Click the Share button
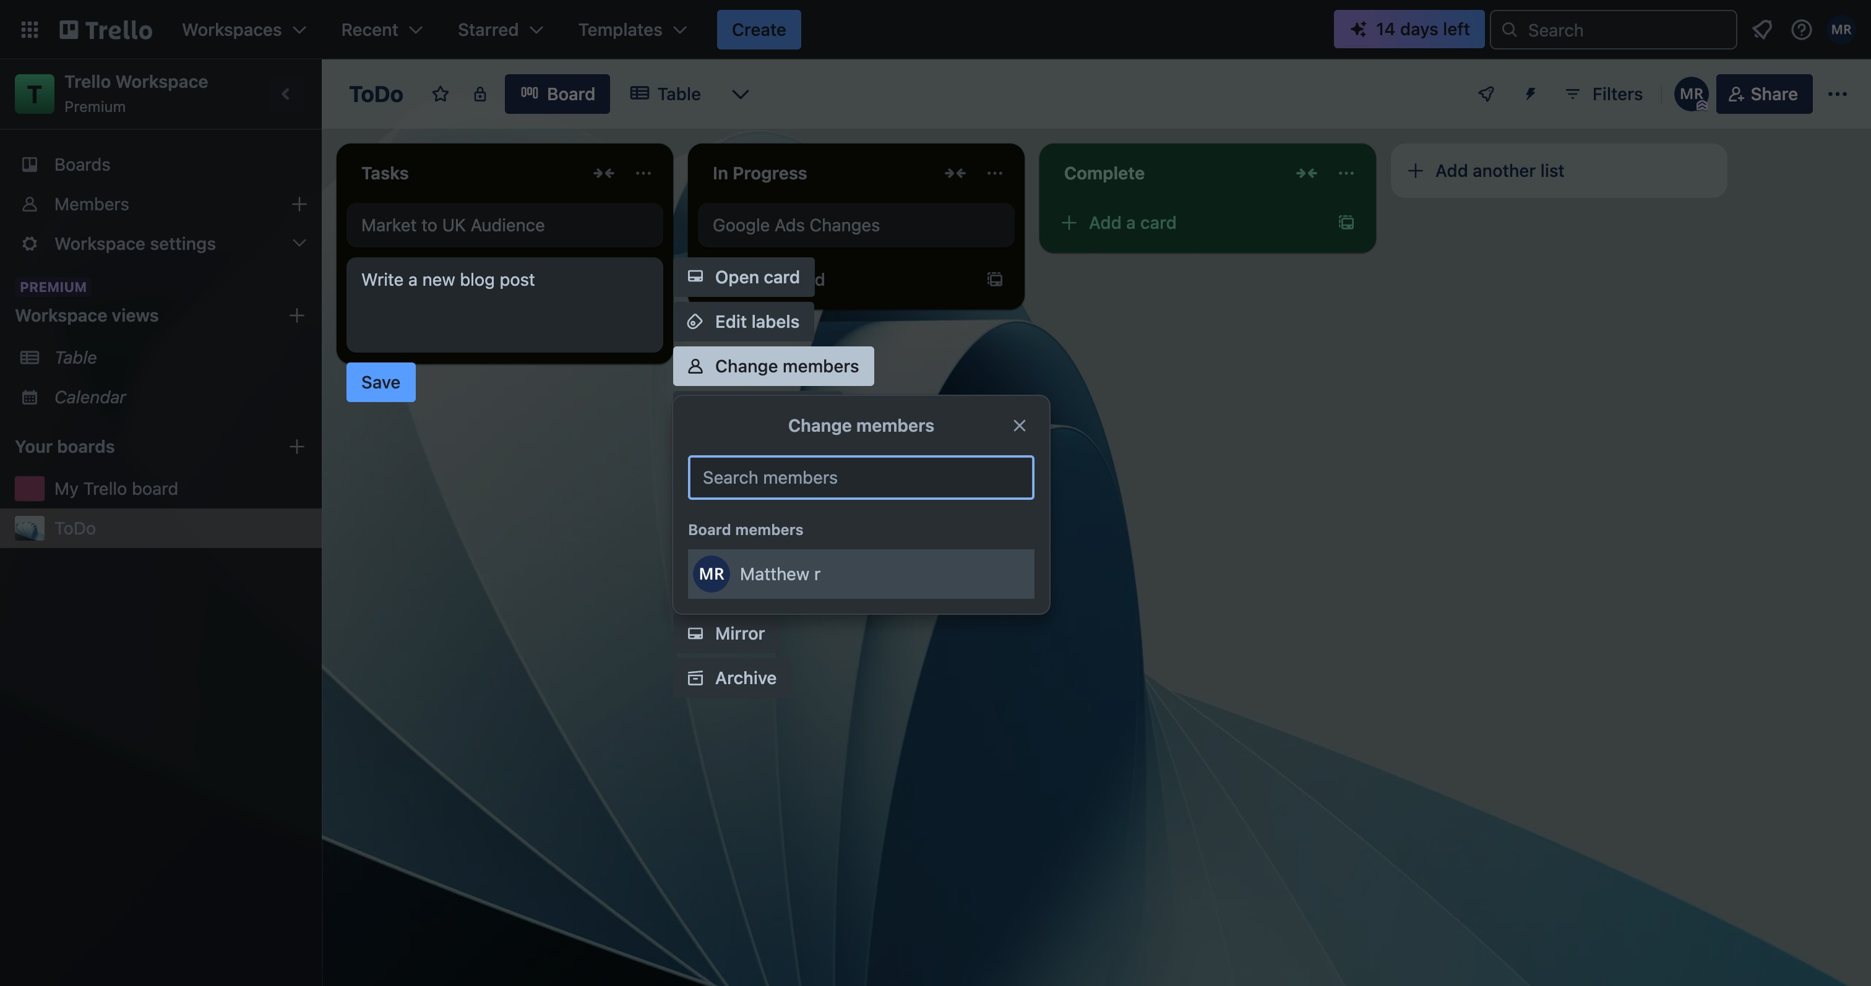 click(1764, 93)
